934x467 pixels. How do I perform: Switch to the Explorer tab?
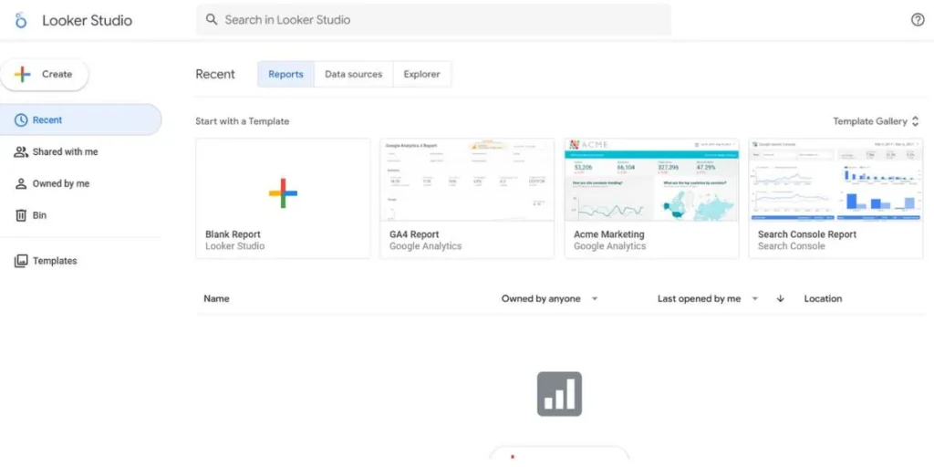(421, 75)
